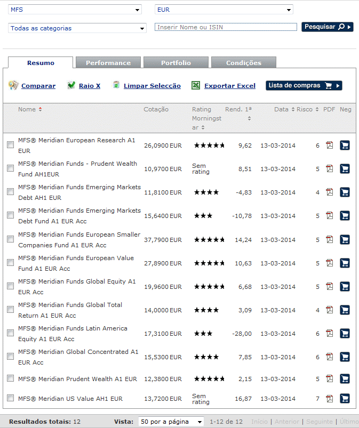Add European Smaller Companies Fund to cart
The height and width of the screenshot is (428, 359).
click(345, 240)
